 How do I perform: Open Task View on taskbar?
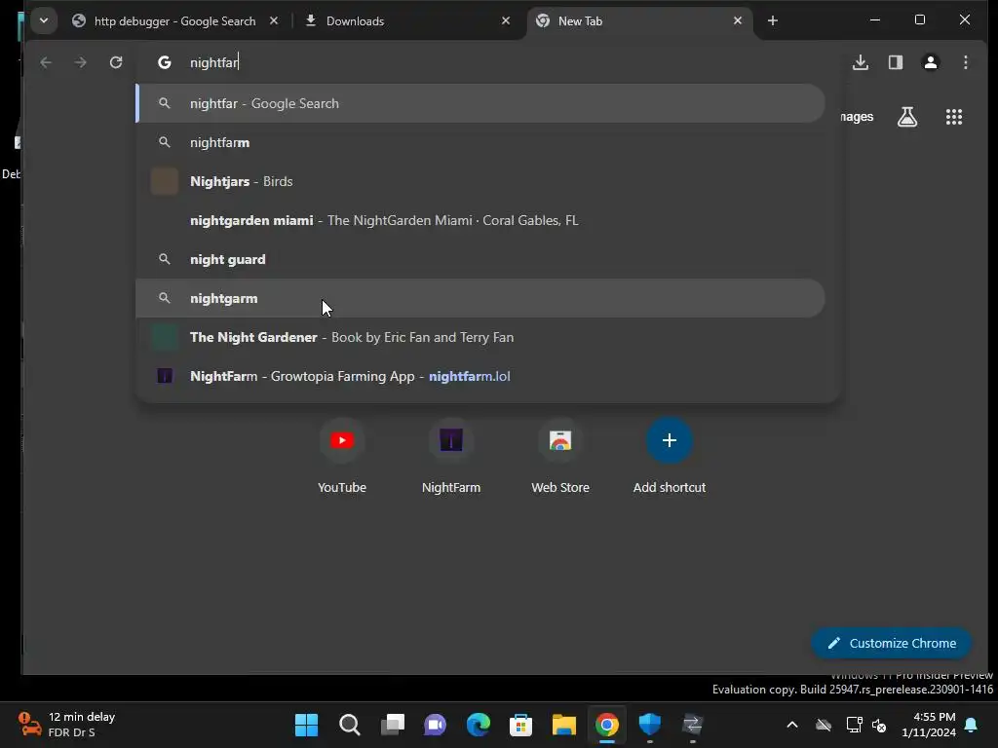point(392,725)
